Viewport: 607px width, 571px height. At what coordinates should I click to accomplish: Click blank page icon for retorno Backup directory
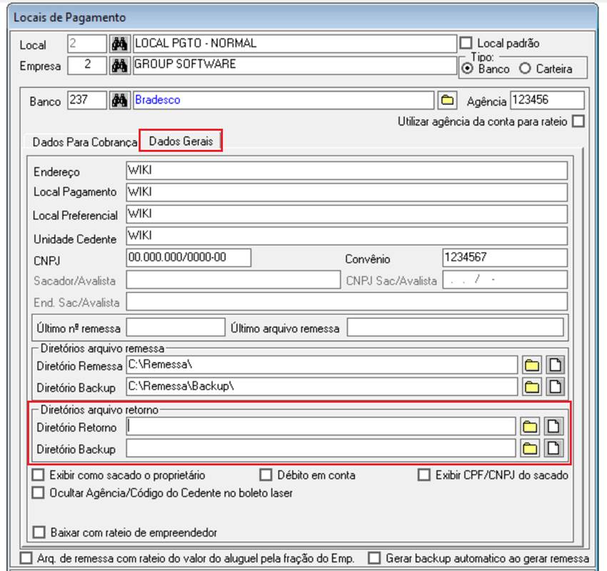(x=553, y=448)
